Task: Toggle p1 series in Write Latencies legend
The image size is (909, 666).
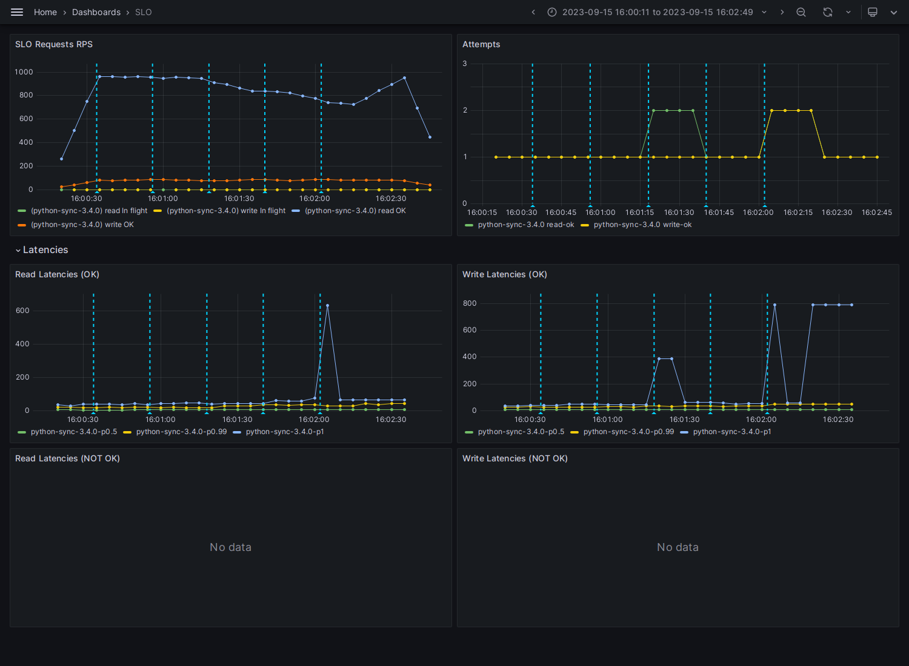Action: coord(732,432)
